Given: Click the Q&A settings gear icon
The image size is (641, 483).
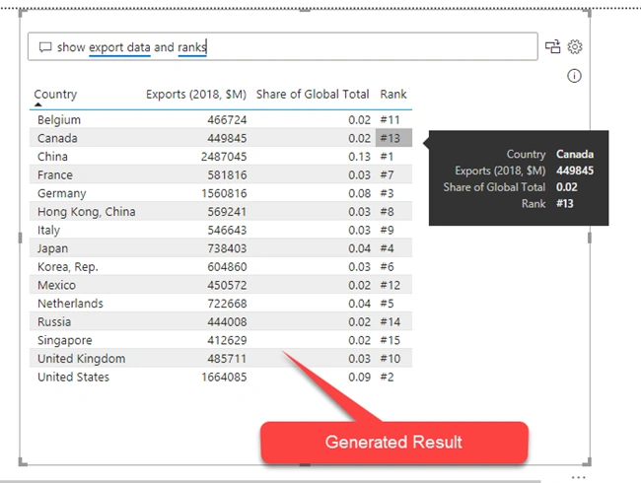Looking at the screenshot, I should click(x=575, y=47).
